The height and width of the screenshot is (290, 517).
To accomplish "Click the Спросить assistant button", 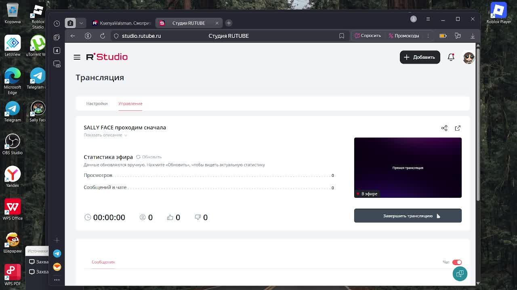I will tap(368, 36).
